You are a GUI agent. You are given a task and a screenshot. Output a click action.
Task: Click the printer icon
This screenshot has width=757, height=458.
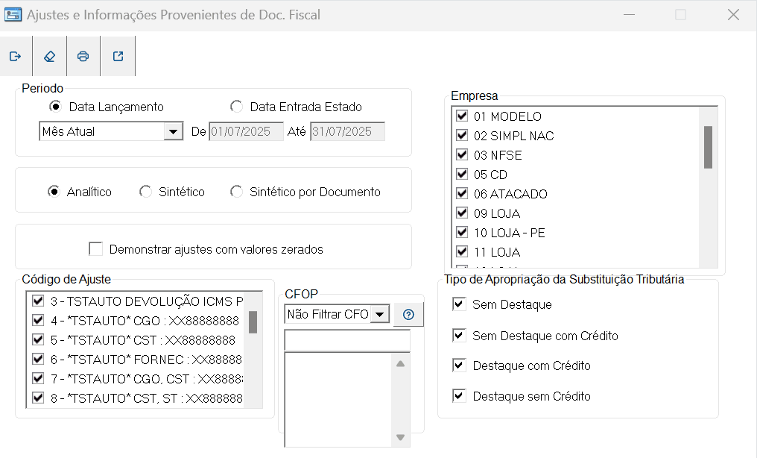[83, 57]
